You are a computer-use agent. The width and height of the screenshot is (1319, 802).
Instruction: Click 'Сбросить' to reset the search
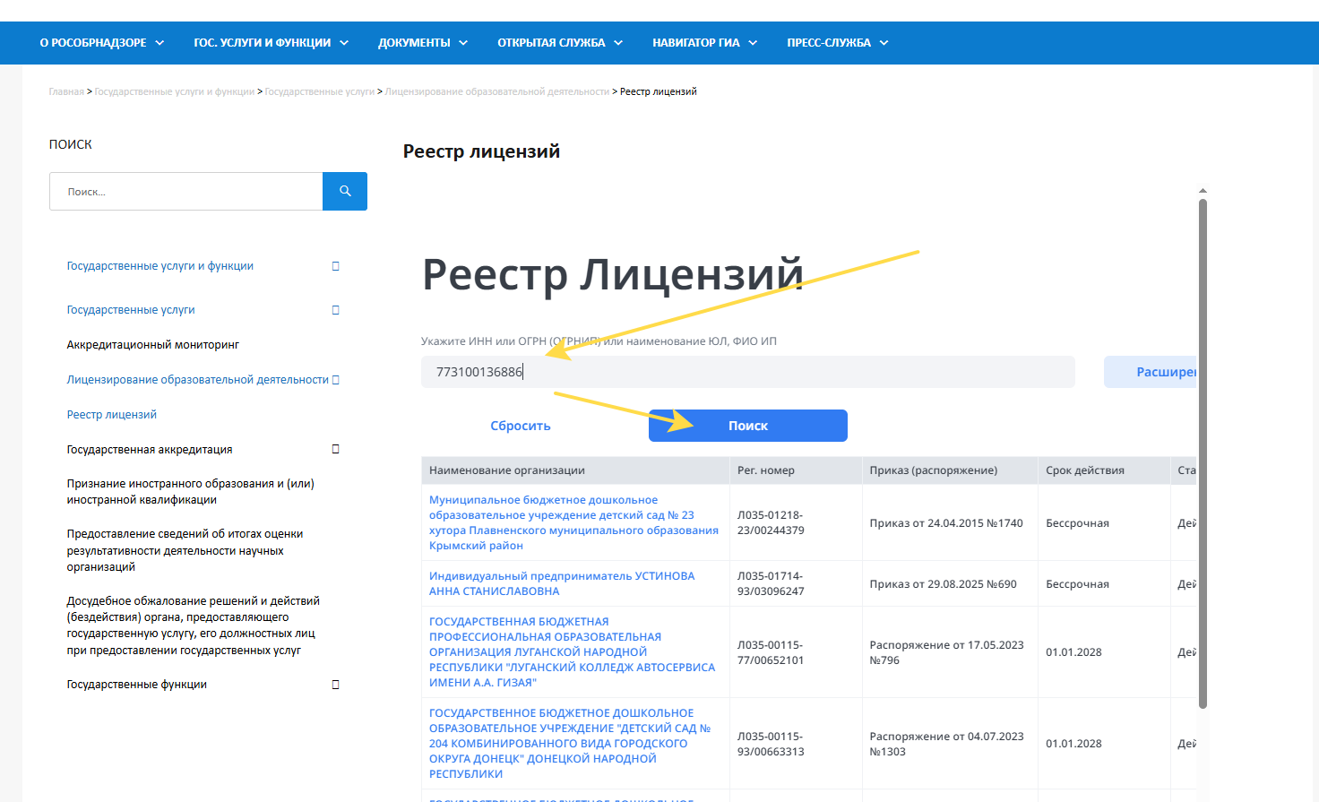(521, 426)
